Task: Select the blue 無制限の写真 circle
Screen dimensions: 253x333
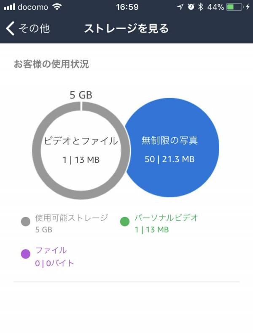Action: 172,147
